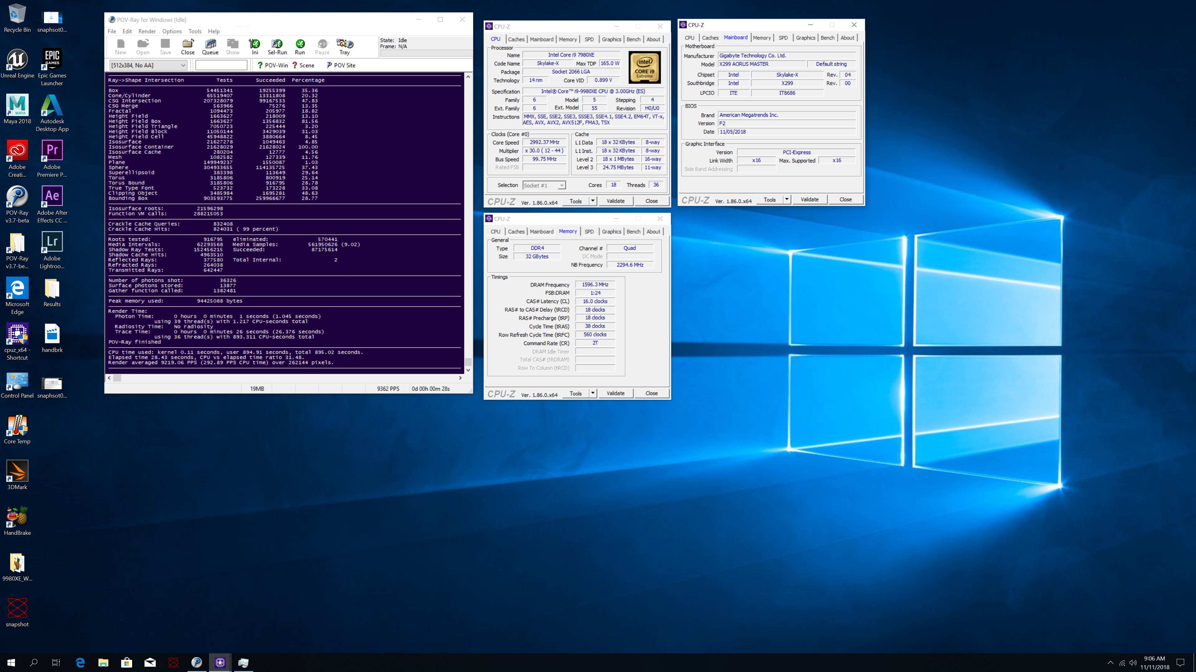Open the Render menu in POV-Ray

tap(147, 31)
